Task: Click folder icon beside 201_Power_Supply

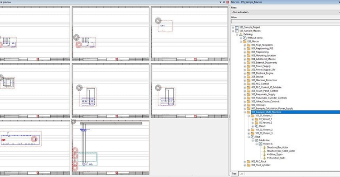Action: click(x=248, y=66)
